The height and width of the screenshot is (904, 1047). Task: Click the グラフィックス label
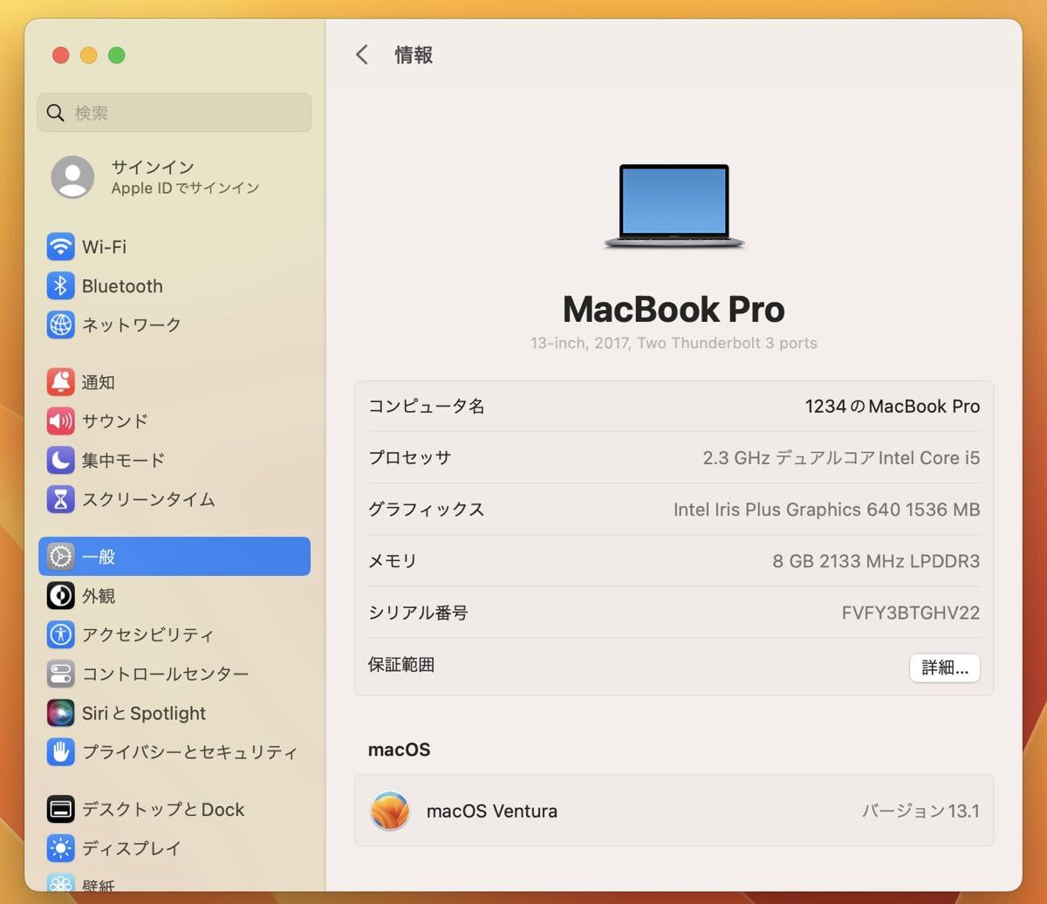tap(427, 510)
